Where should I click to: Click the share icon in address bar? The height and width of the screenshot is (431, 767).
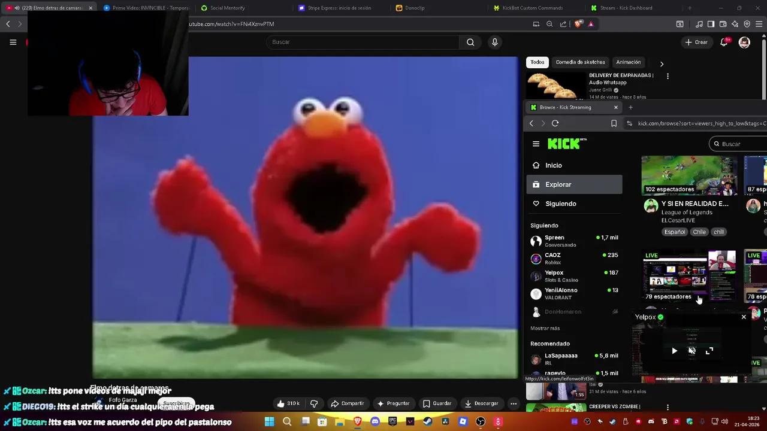click(x=563, y=24)
